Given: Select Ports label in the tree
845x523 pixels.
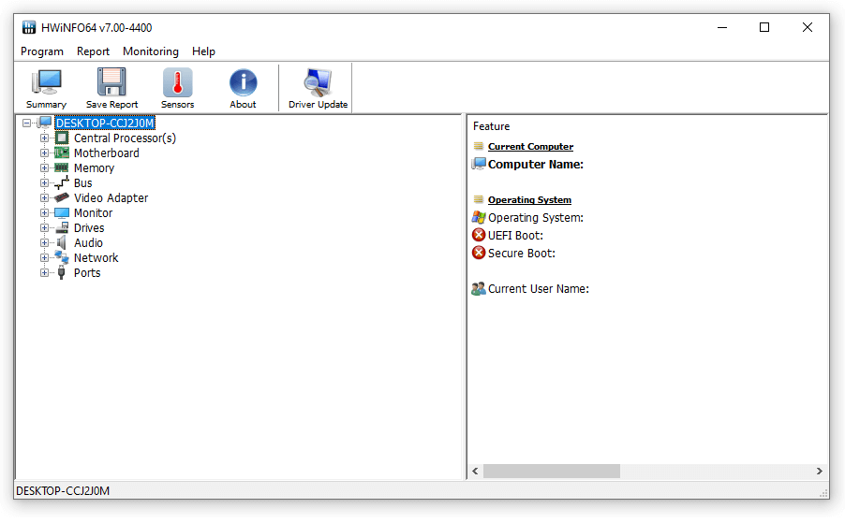Looking at the screenshot, I should tap(87, 273).
